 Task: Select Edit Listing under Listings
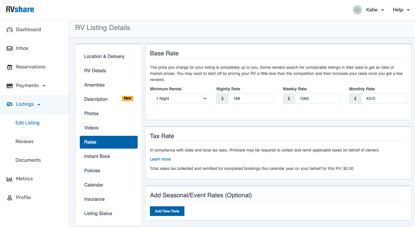(27, 123)
